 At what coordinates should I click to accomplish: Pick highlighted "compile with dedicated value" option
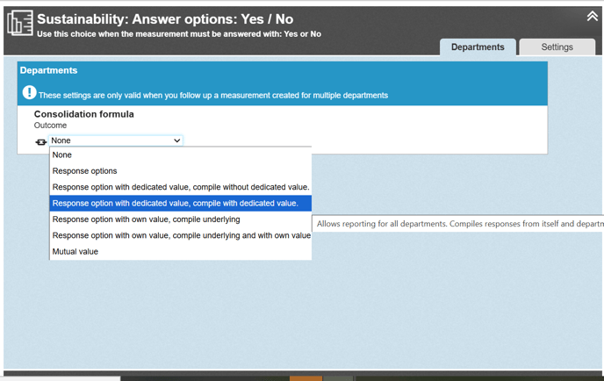click(176, 204)
